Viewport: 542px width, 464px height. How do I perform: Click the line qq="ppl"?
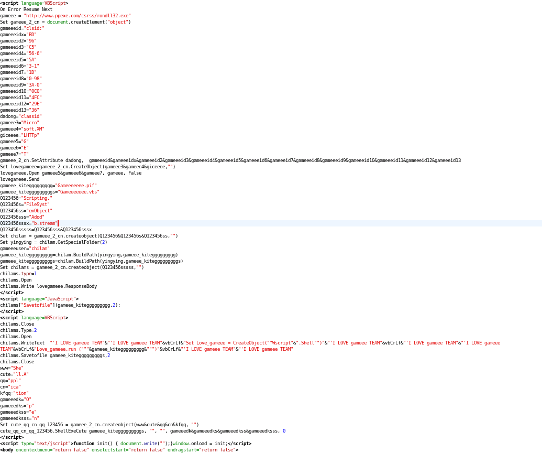tap(10, 380)
